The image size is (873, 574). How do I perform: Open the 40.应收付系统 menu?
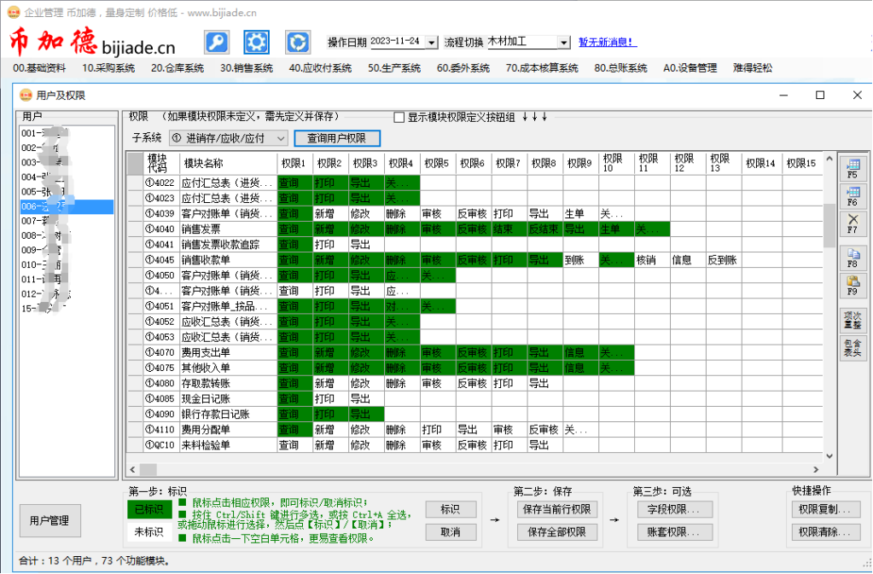pos(320,68)
